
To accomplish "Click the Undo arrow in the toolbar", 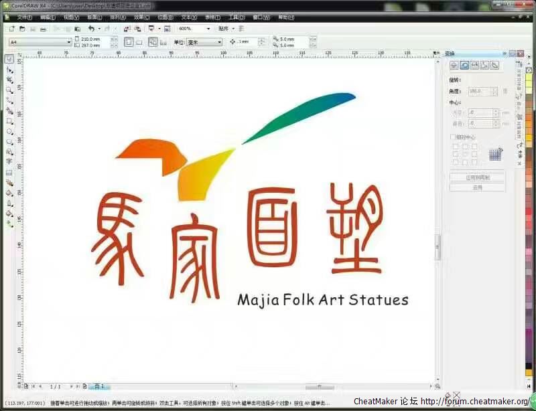I will click(x=91, y=29).
